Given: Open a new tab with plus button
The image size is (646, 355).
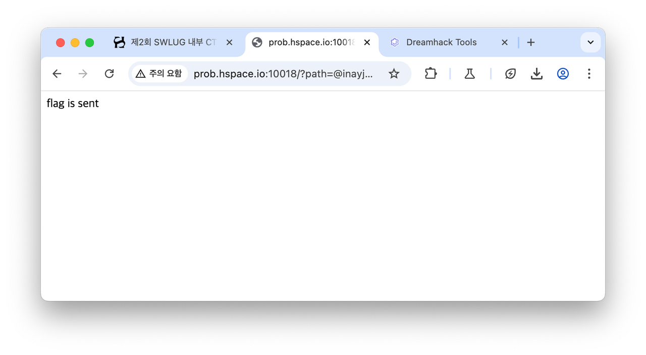Looking at the screenshot, I should [530, 42].
